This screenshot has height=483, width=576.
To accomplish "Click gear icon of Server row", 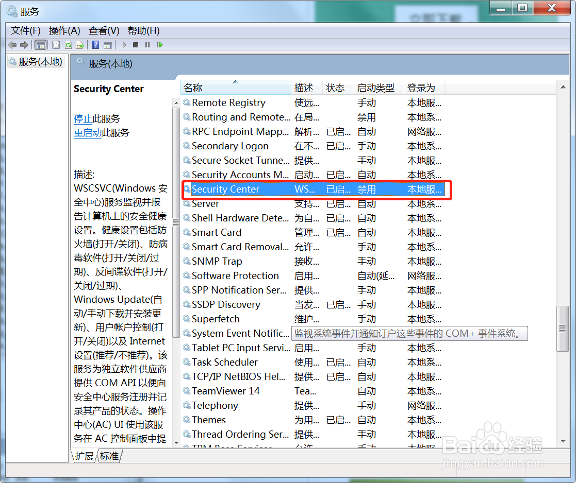I will [187, 203].
